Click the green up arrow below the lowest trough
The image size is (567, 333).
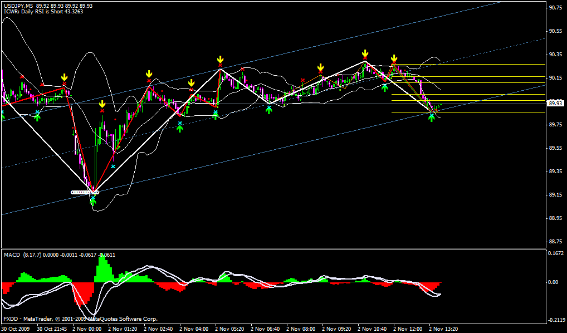pos(93,201)
